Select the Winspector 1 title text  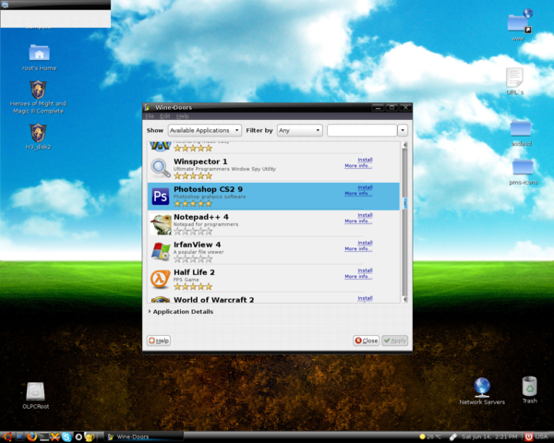coord(200,162)
